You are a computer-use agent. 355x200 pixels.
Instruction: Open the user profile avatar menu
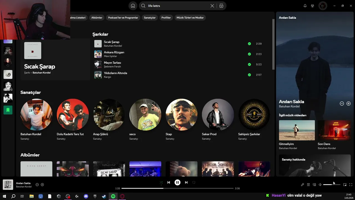point(323,6)
